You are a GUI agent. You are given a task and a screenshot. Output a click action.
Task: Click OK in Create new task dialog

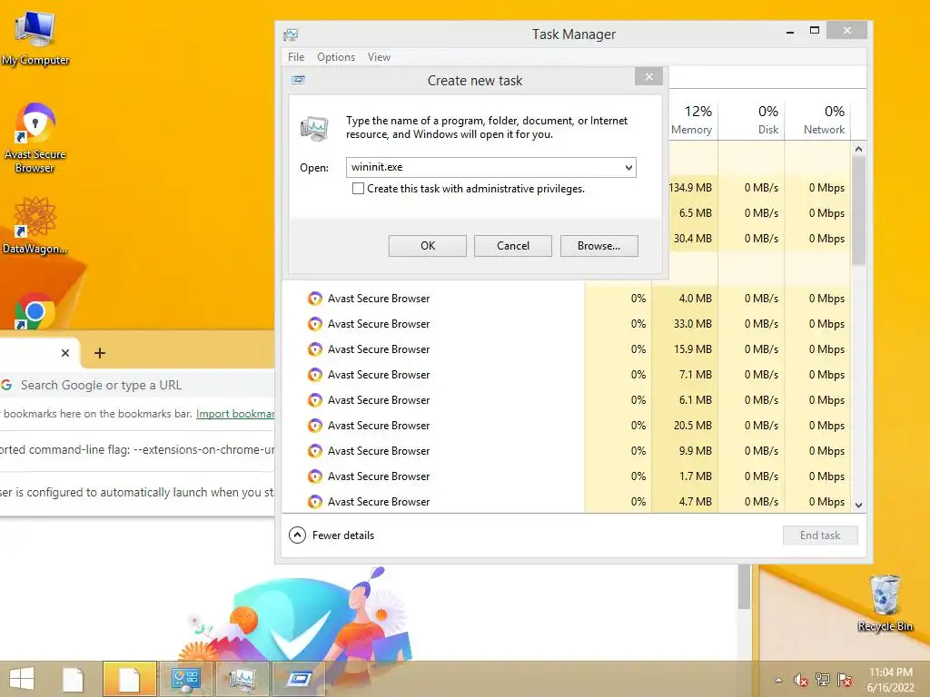pyautogui.click(x=428, y=246)
